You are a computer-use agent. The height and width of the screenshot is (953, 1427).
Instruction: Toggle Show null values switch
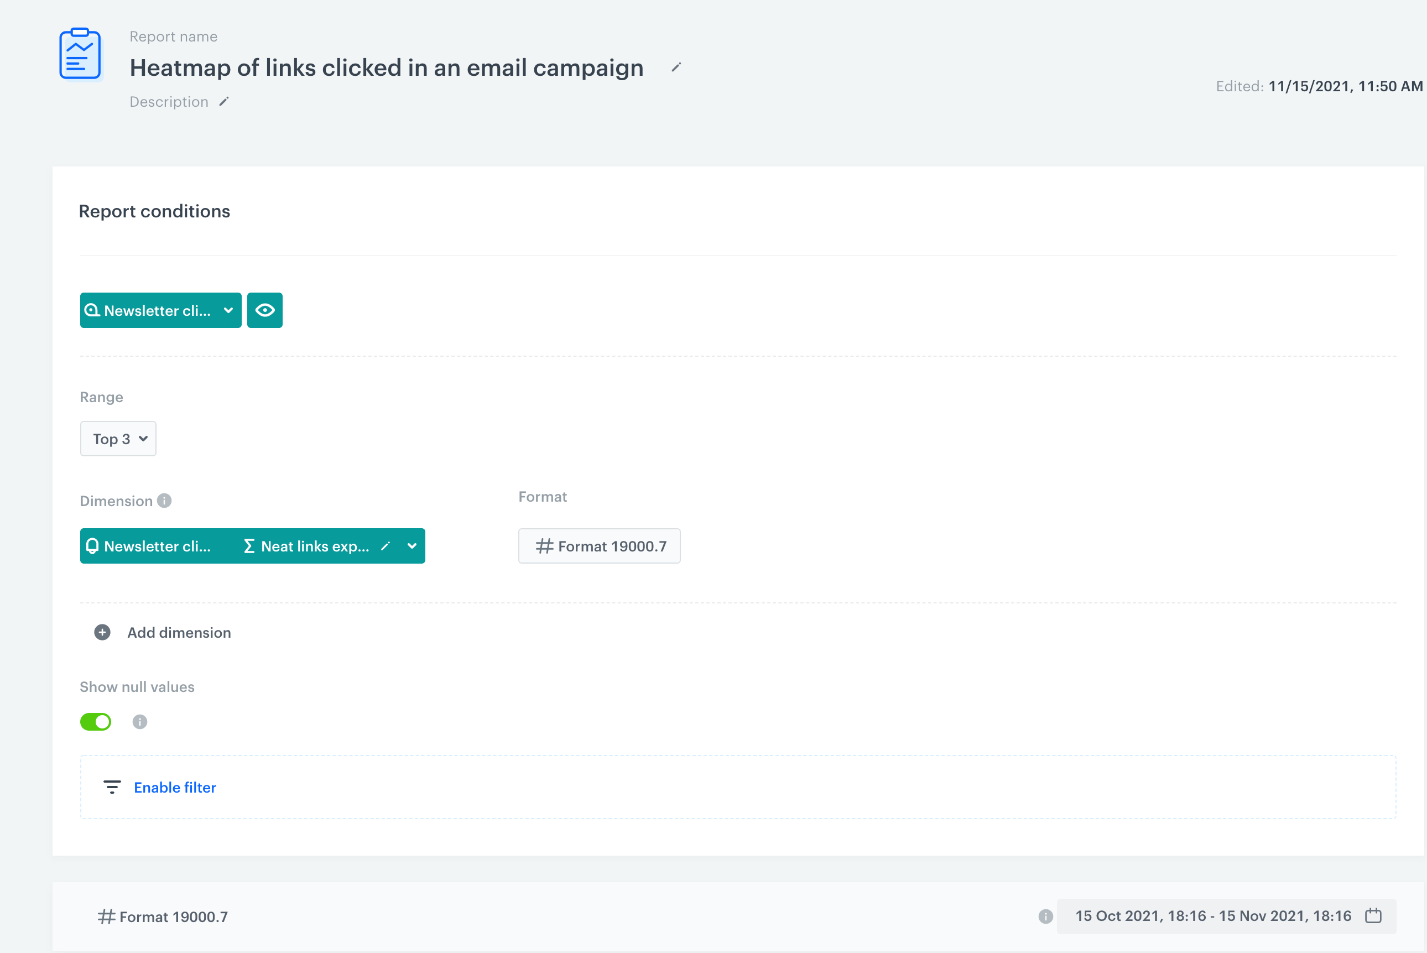96,721
